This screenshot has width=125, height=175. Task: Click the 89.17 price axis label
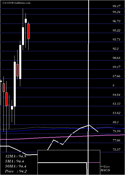click(116, 67)
